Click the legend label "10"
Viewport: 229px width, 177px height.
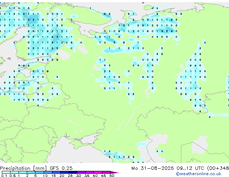click(x=45, y=176)
